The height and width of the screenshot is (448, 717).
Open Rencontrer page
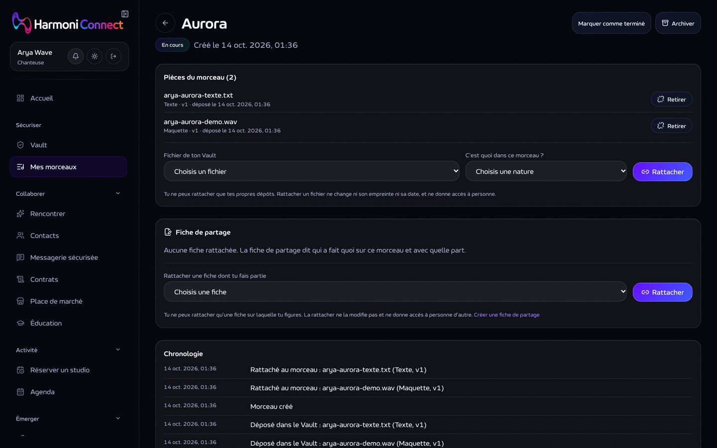pyautogui.click(x=68, y=214)
